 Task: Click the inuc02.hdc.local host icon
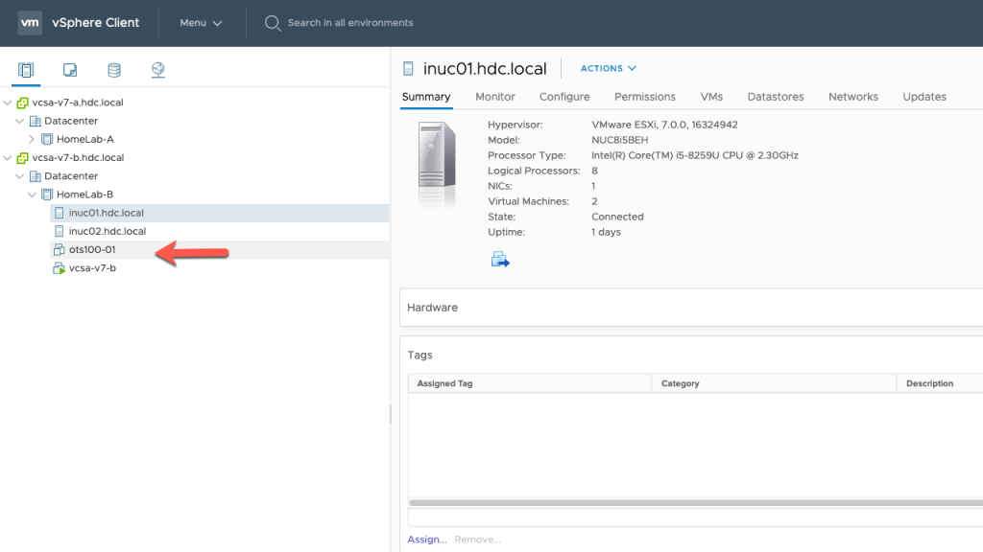pos(59,231)
